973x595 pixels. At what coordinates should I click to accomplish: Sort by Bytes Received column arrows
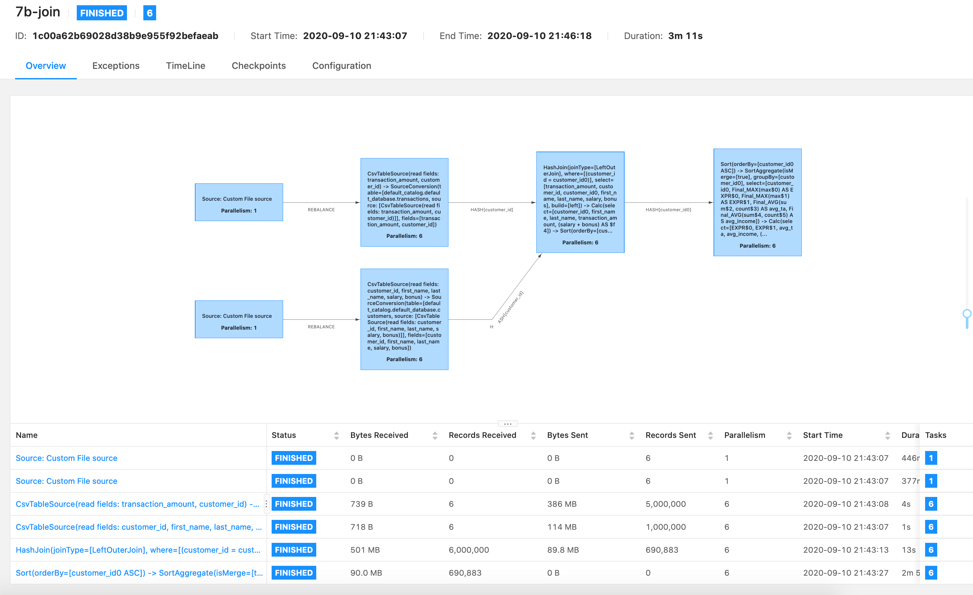pos(434,435)
